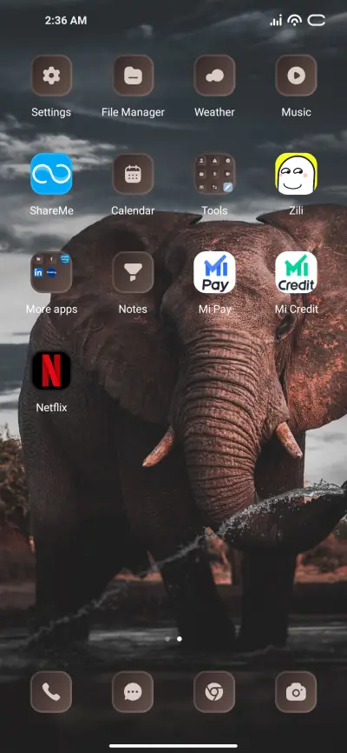The width and height of the screenshot is (347, 753).
Task: Open ShareMe app
Action: tap(51, 174)
